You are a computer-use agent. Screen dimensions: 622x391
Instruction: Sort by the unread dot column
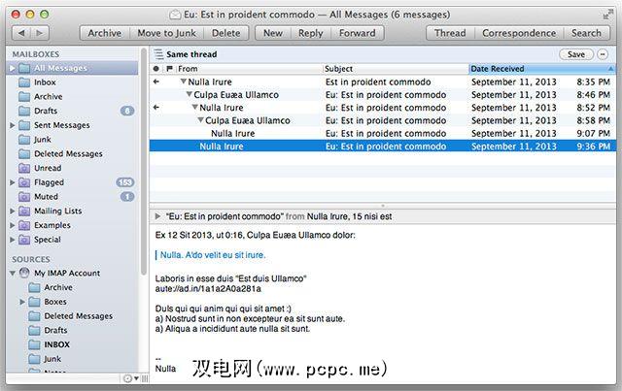pos(155,69)
